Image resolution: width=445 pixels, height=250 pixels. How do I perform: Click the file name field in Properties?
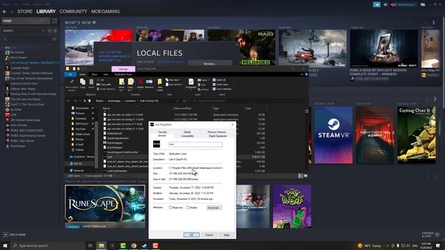click(x=195, y=144)
